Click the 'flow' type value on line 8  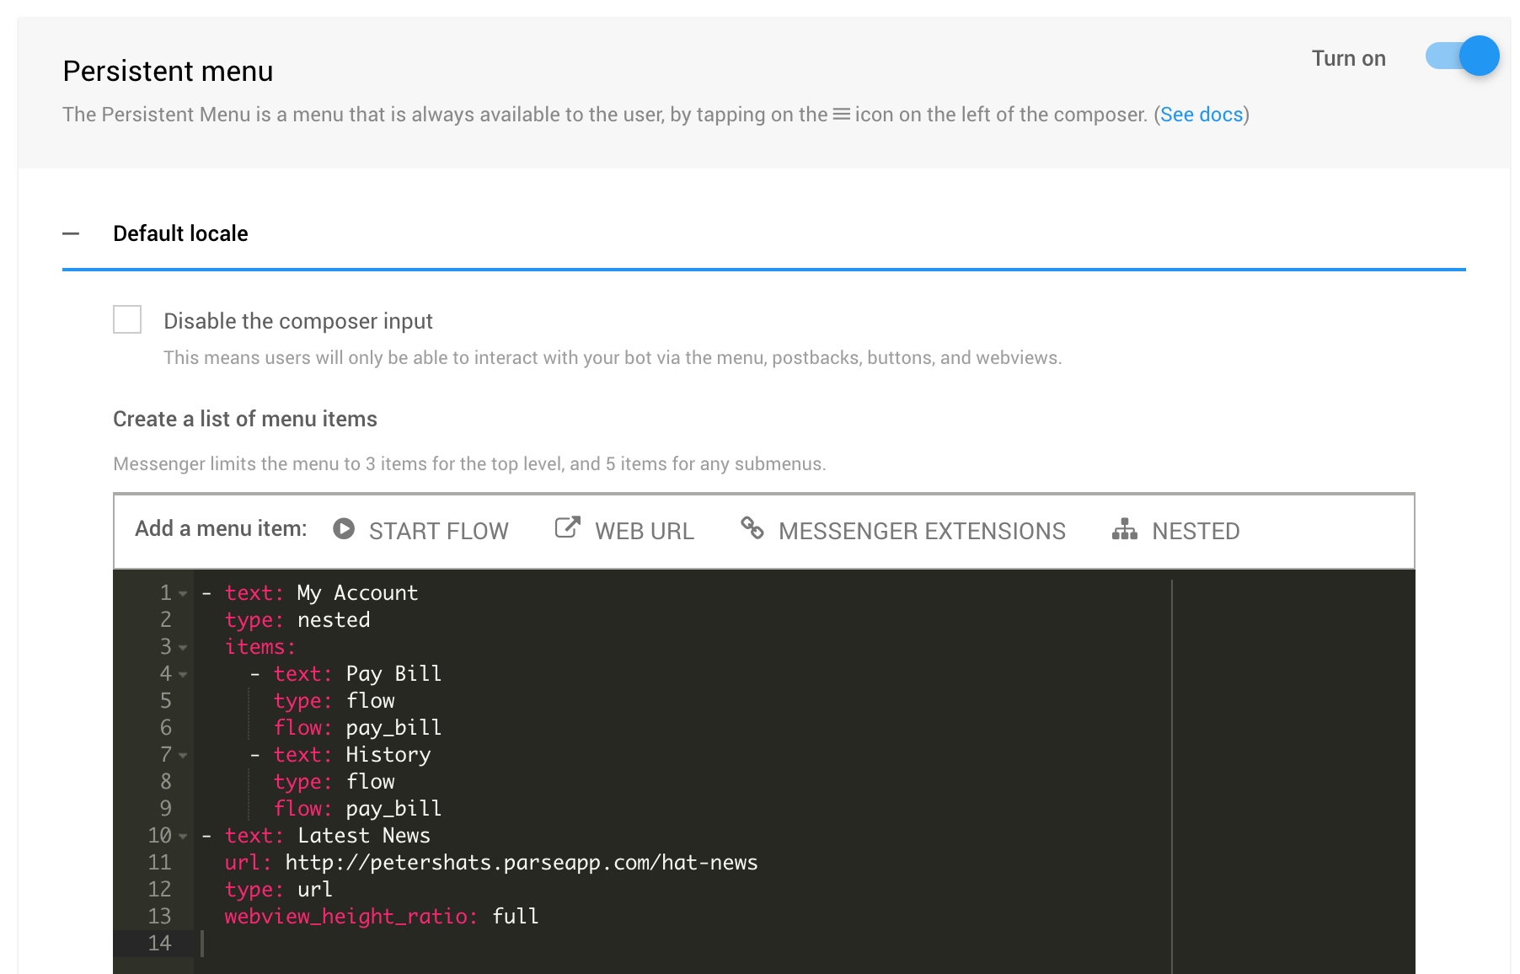coord(370,782)
